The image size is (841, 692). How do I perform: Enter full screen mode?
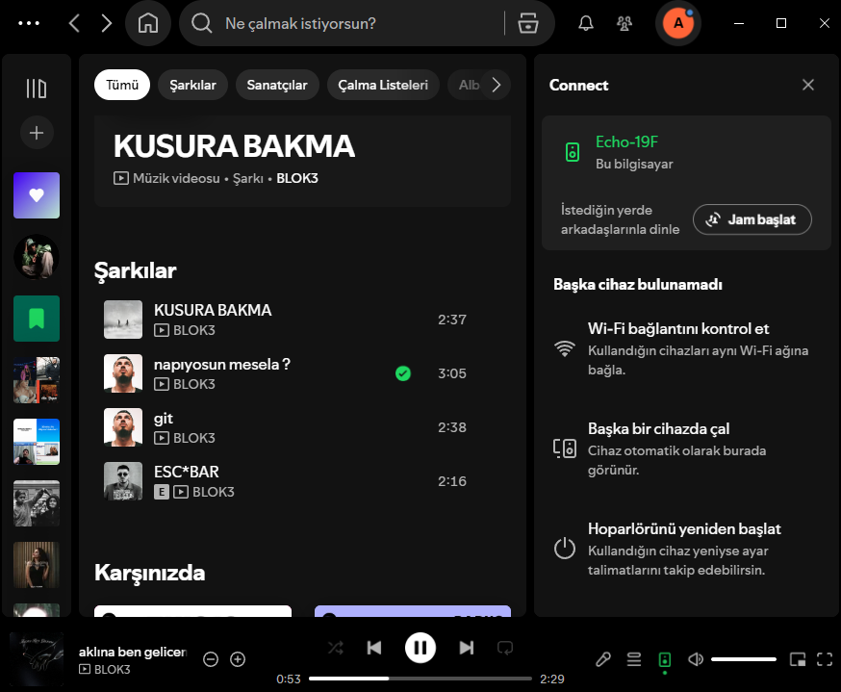pyautogui.click(x=825, y=659)
